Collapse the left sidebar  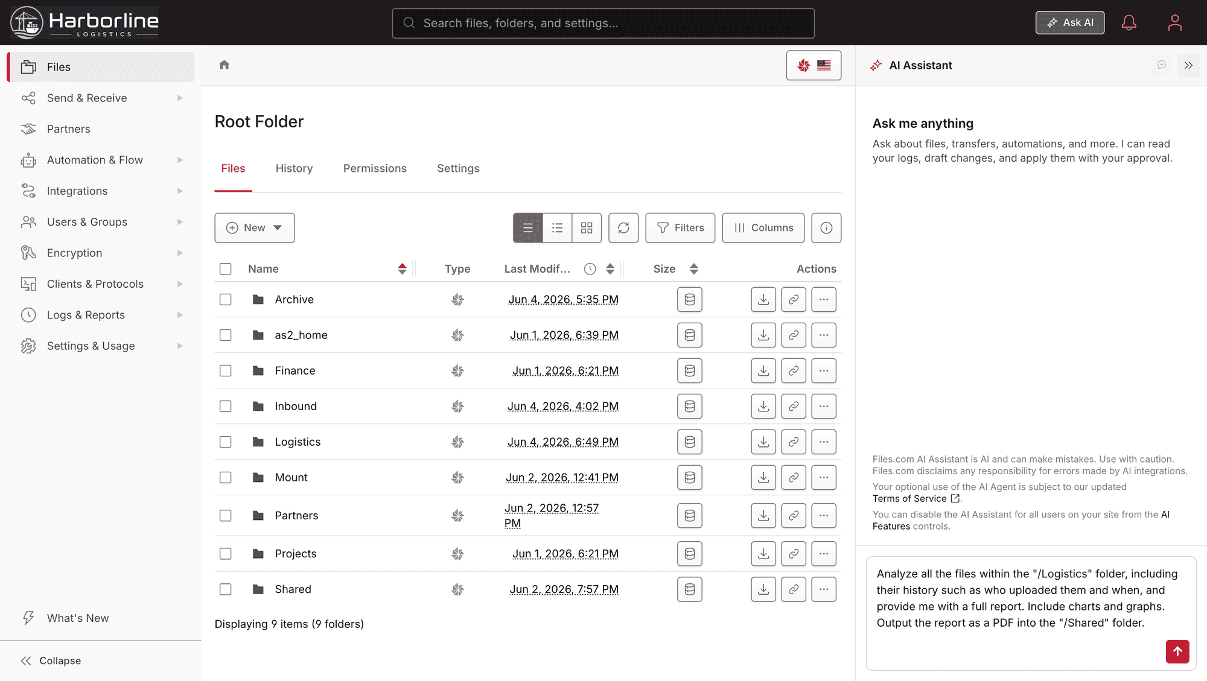pyautogui.click(x=51, y=661)
